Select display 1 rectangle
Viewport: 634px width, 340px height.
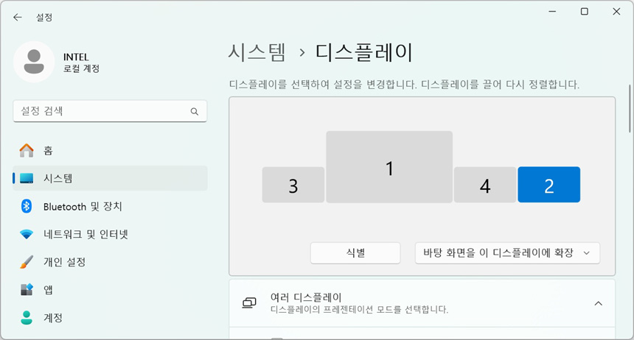(x=389, y=167)
